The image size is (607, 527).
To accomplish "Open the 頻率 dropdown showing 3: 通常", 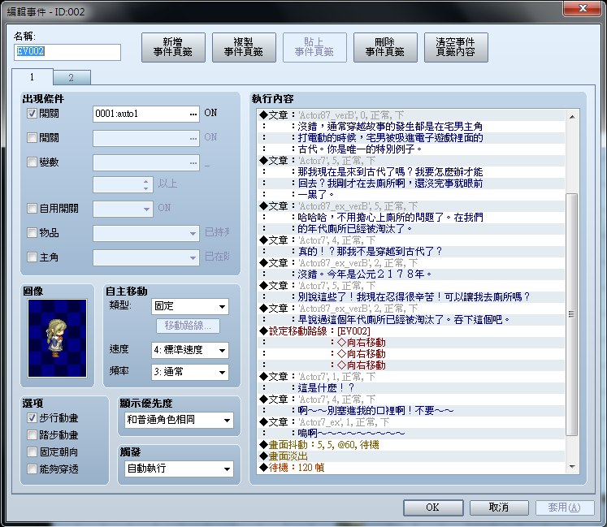I will (x=189, y=372).
